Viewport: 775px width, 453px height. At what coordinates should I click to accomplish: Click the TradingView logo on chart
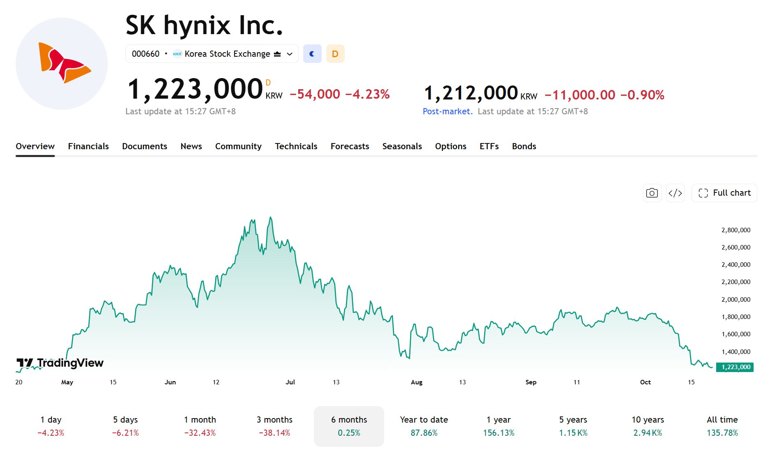pyautogui.click(x=60, y=363)
